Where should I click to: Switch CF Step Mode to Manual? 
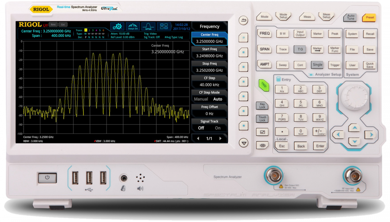pyautogui.click(x=201, y=99)
